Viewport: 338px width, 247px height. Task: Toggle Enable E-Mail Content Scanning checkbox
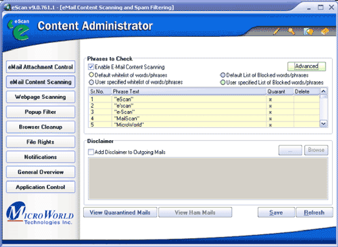[x=91, y=67]
